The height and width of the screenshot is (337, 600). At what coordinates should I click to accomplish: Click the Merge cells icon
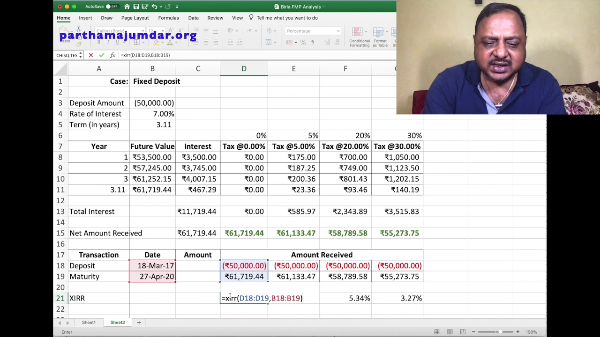269,42
